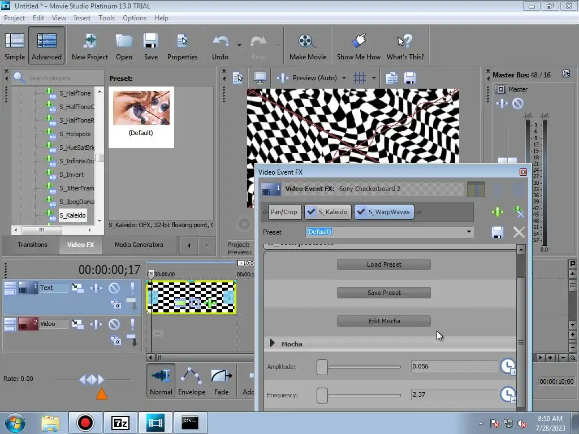This screenshot has width=579, height=434.
Task: Delete the FX preset
Action: point(519,232)
